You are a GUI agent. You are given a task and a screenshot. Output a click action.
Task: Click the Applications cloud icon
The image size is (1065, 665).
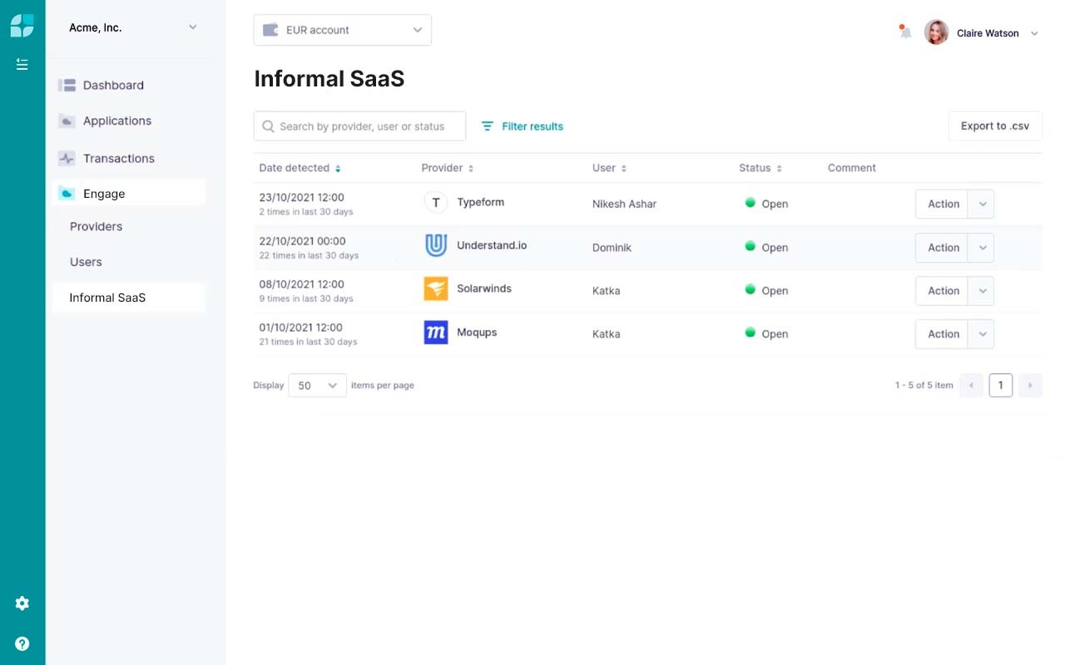click(x=67, y=121)
